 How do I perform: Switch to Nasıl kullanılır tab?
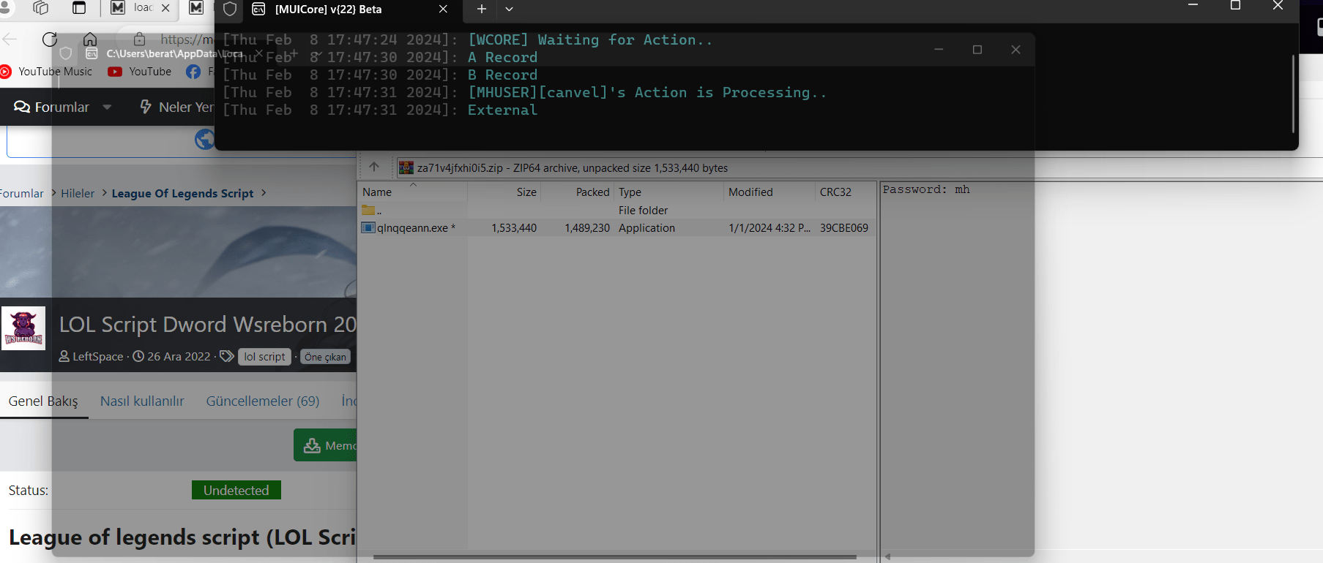coord(142,401)
